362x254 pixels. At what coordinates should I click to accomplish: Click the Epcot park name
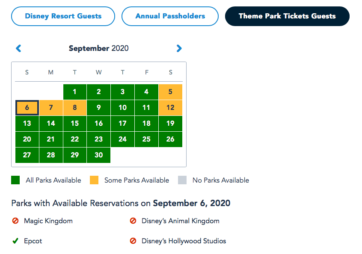click(x=33, y=241)
